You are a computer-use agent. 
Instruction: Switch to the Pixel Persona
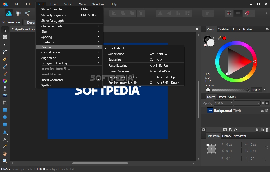click(x=18, y=13)
